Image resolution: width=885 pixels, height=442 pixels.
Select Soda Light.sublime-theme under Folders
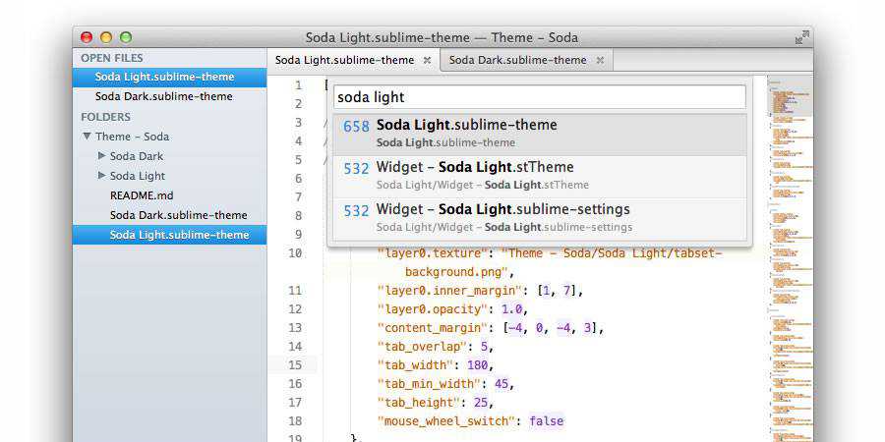[178, 235]
